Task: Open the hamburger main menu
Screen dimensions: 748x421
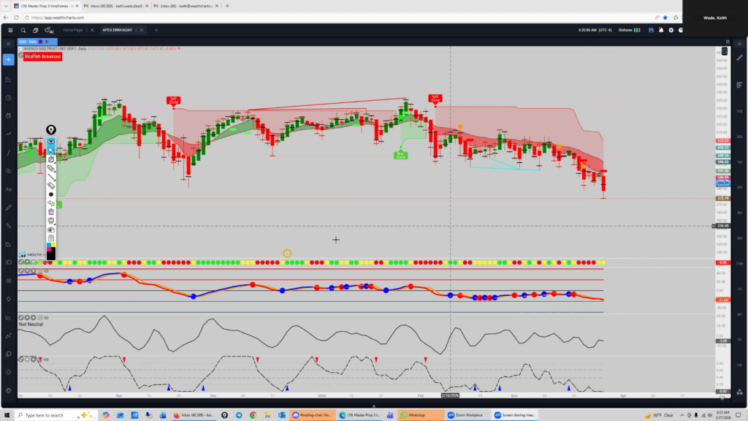Action: click(x=10, y=30)
